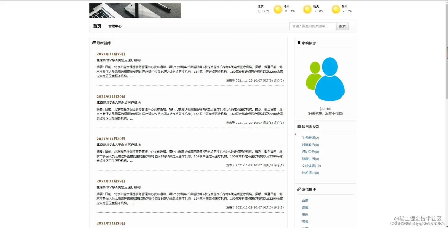Image resolution: width=448 pixels, height=228 pixels.
Task: Click the sun icon for 后天 weather
Action: pyautogui.click(x=336, y=9)
